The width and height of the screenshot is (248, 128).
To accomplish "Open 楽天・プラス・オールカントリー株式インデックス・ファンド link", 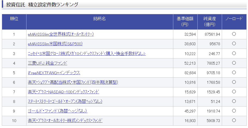I will (65, 121).
